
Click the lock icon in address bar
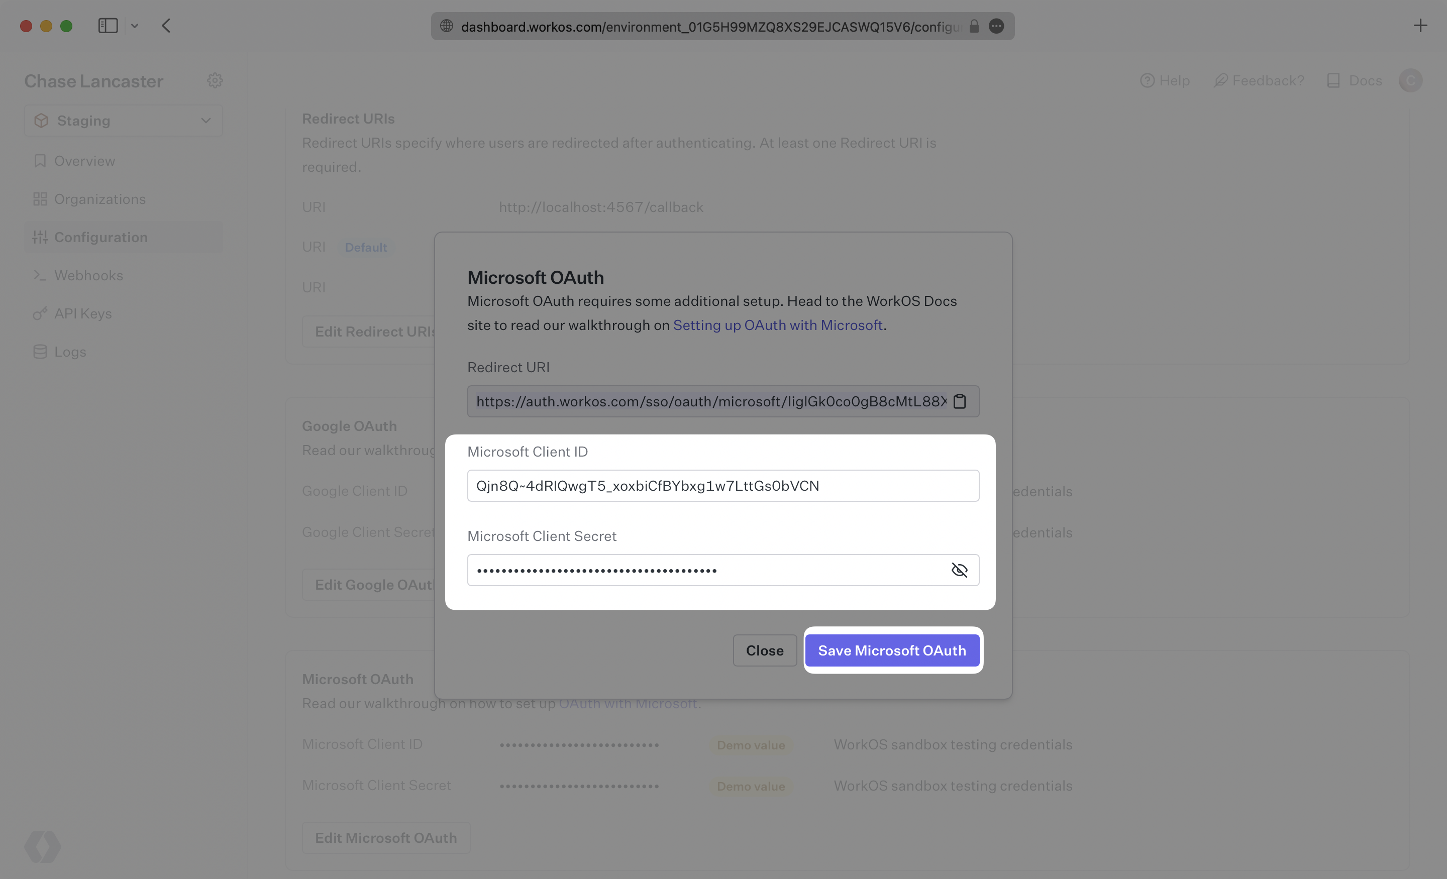tap(974, 27)
